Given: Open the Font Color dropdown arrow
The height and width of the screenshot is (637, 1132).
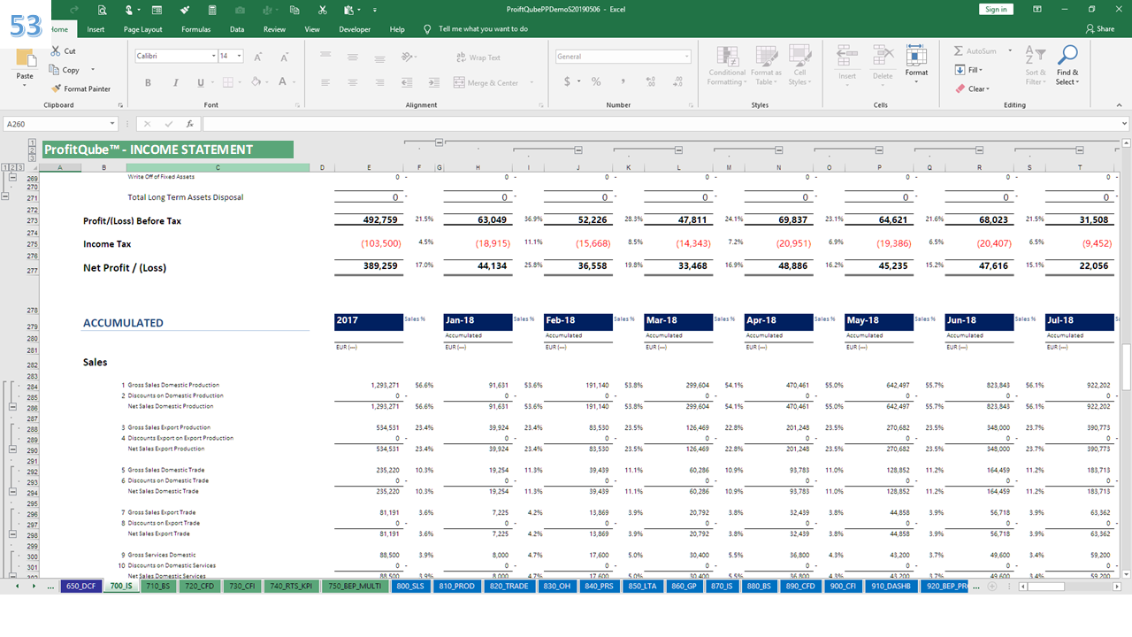Looking at the screenshot, I should tap(294, 83).
